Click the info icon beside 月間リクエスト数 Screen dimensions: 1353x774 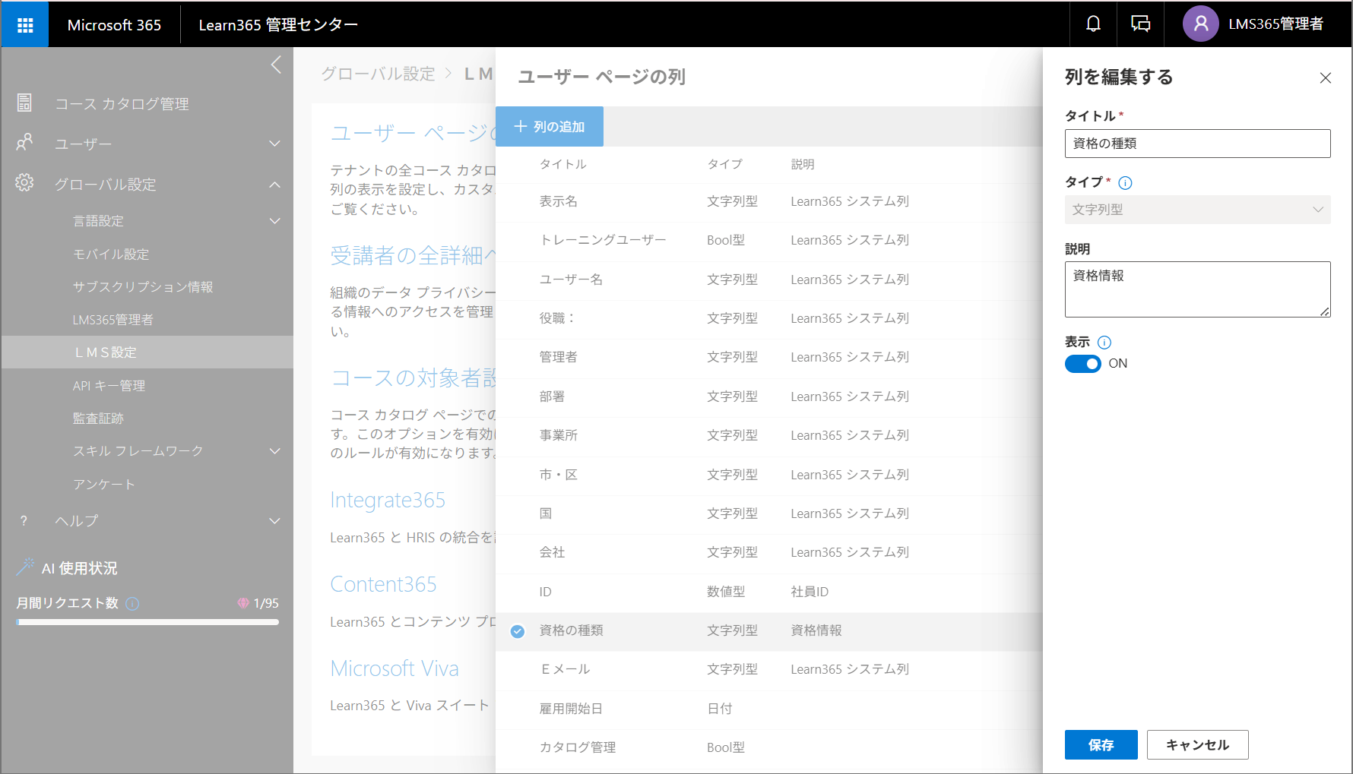click(132, 604)
